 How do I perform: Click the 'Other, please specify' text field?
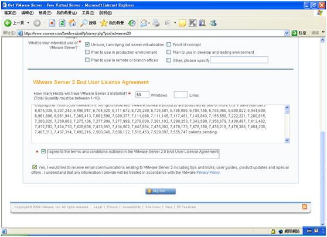(x=239, y=60)
